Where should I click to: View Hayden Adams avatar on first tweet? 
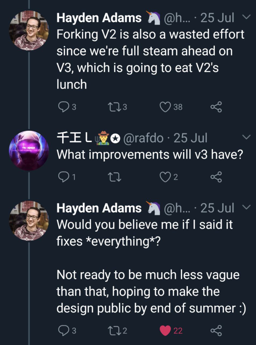(x=29, y=31)
